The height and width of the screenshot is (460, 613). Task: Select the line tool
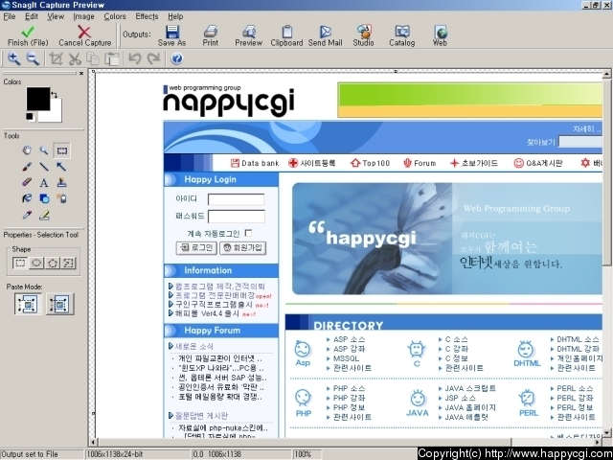pyautogui.click(x=44, y=167)
